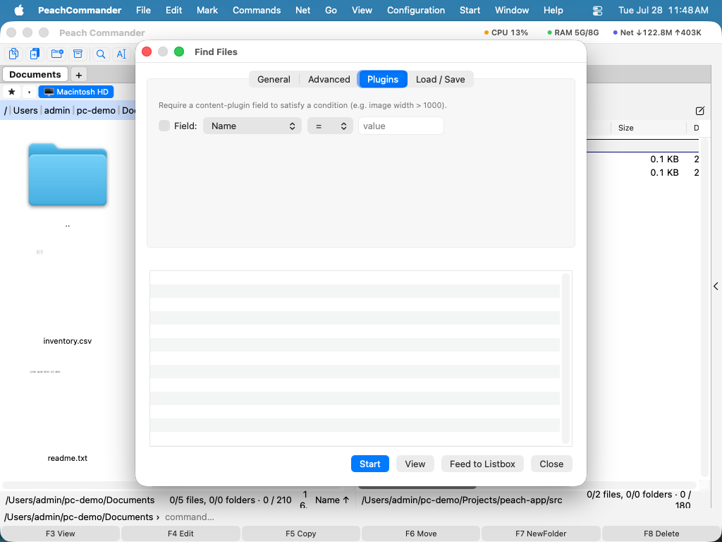Screen dimensions: 722x542
Task: Click the F3 View function button
Action: tap(61, 534)
